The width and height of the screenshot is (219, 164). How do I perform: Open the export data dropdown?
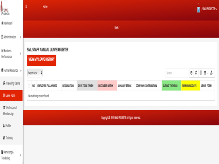pos(212,73)
